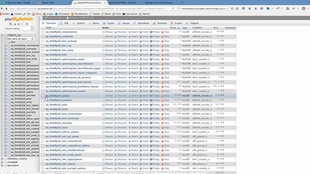The image size is (310, 174).
Task: Expand sidebar comments table node
Action: [x=5, y=49]
